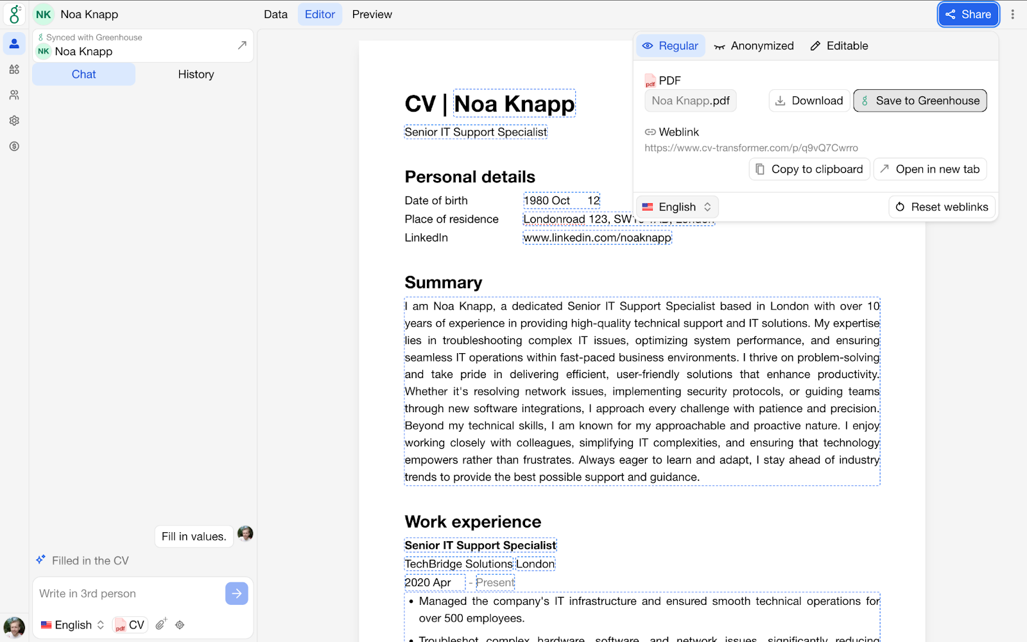Switch to the Editor tab
This screenshot has height=642, width=1027.
click(320, 14)
